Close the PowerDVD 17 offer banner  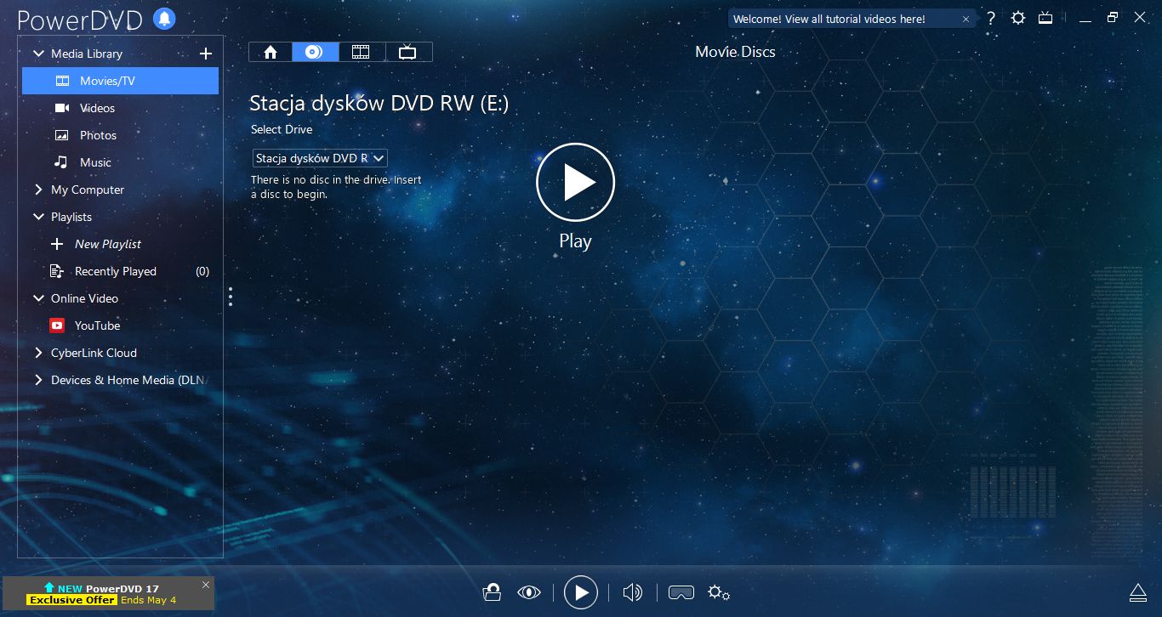pos(205,585)
